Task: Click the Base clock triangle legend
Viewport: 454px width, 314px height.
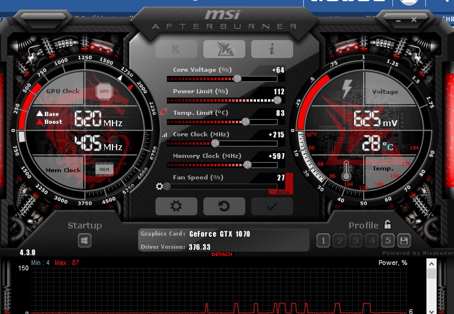Action: tap(48, 114)
